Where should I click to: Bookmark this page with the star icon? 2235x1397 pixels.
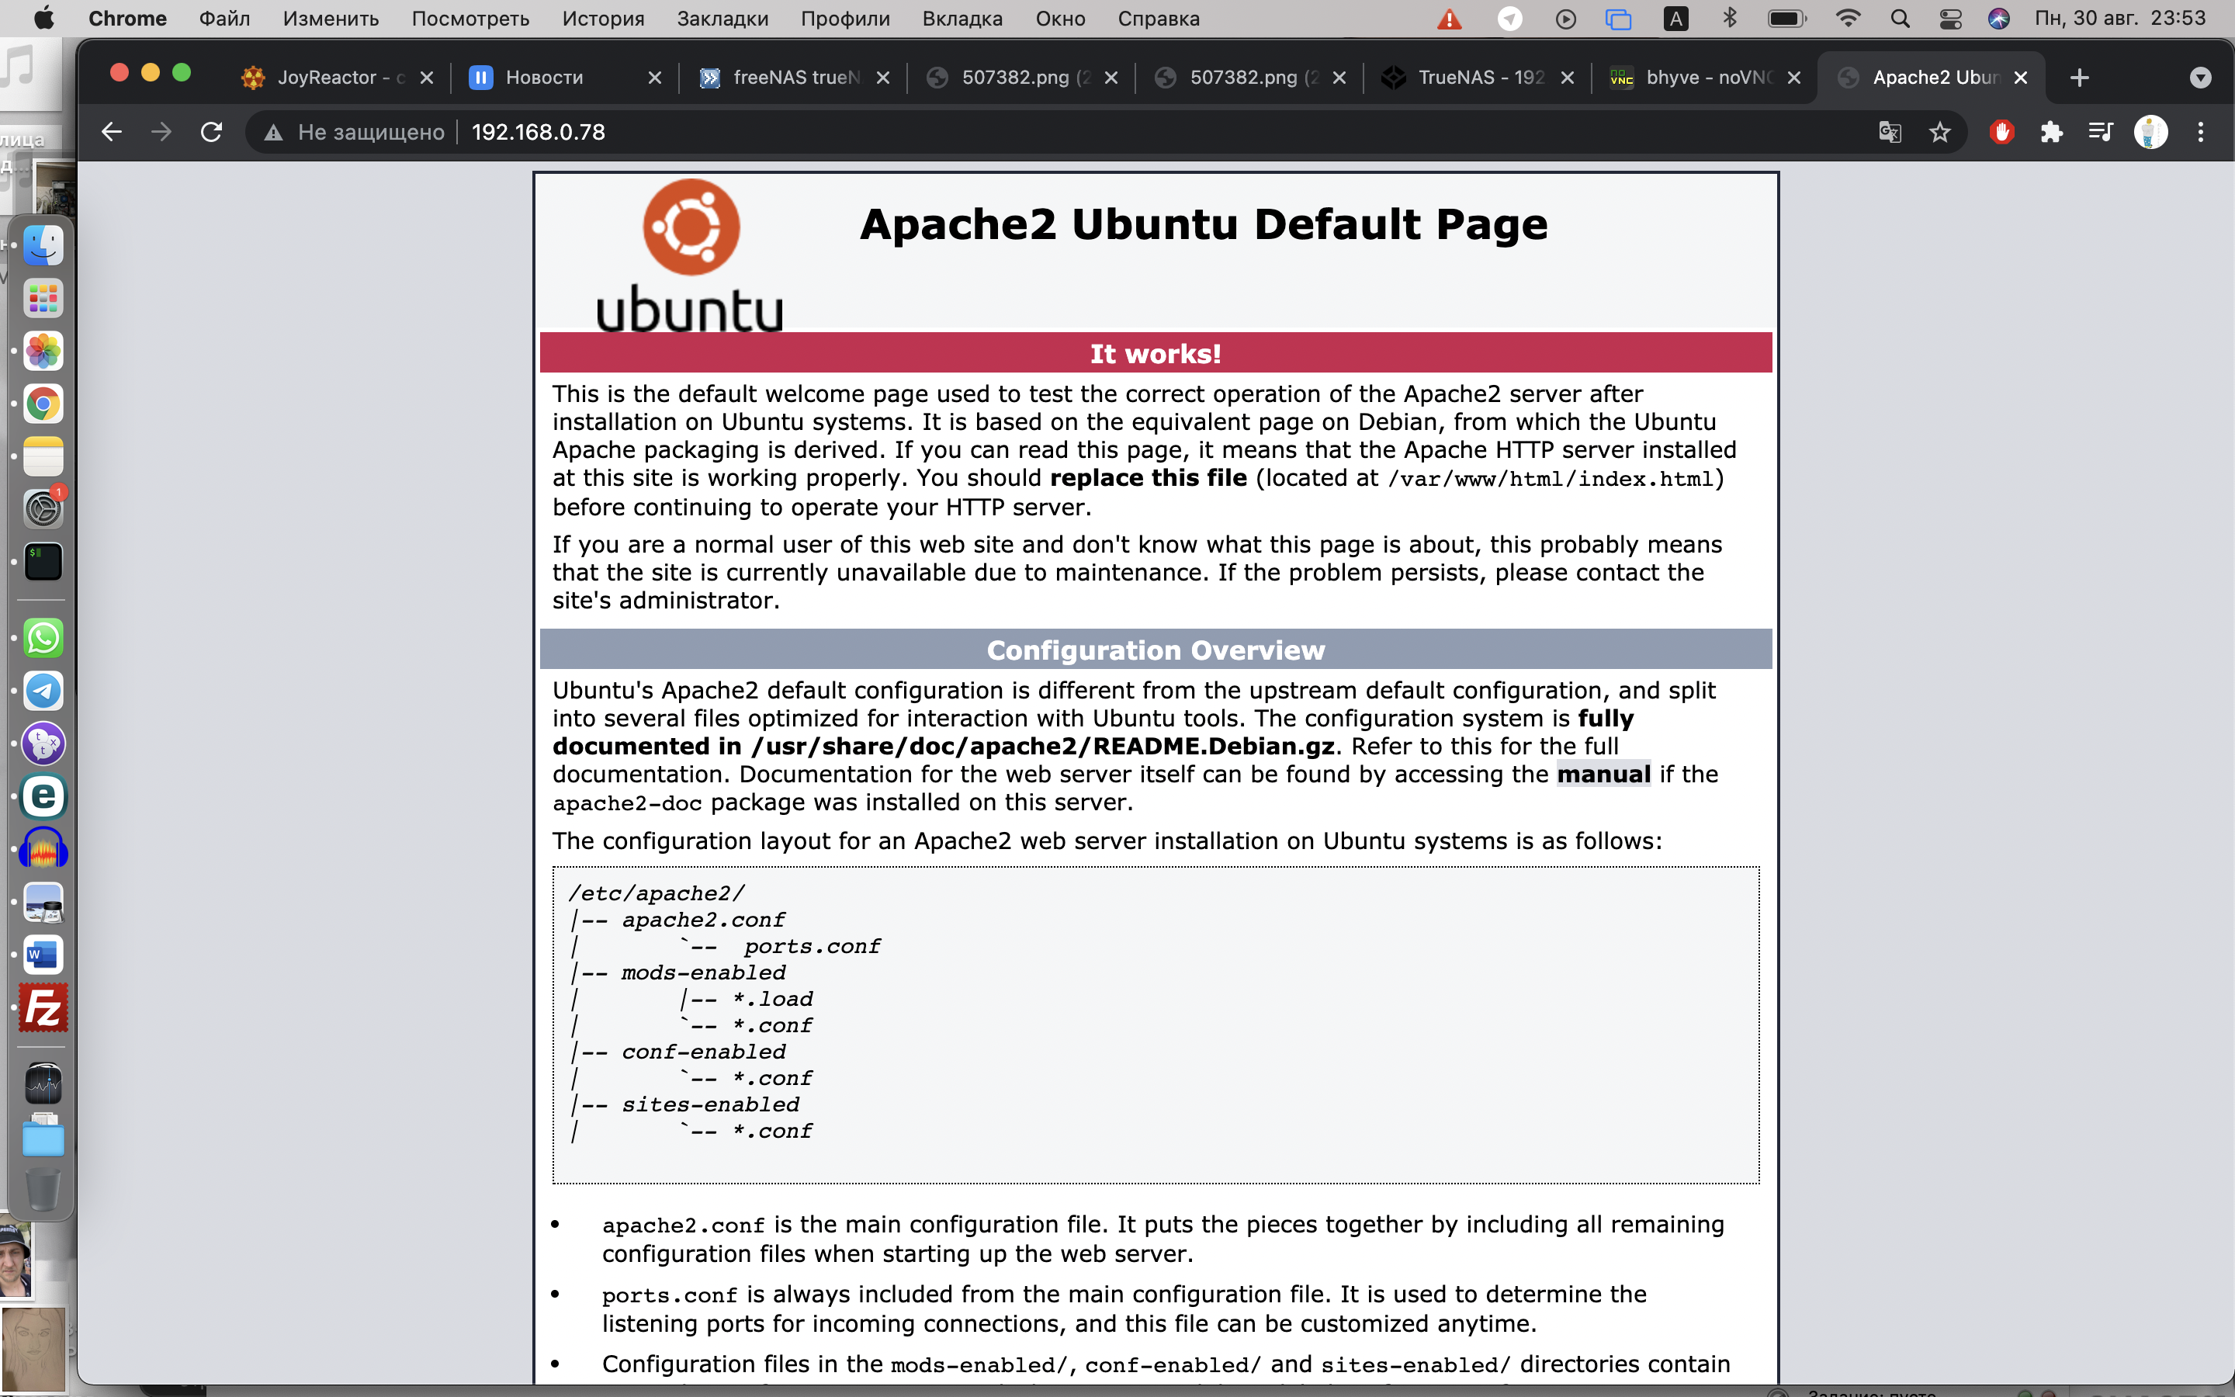[1940, 132]
